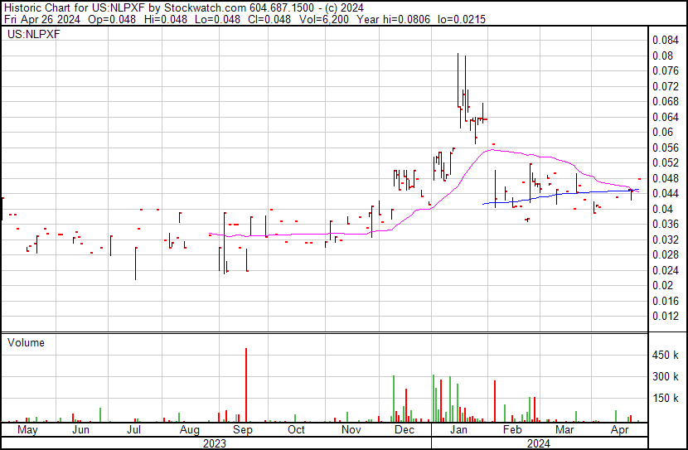Click the 0.056 price axis value
Screen dimensions: 688x450
coord(666,148)
